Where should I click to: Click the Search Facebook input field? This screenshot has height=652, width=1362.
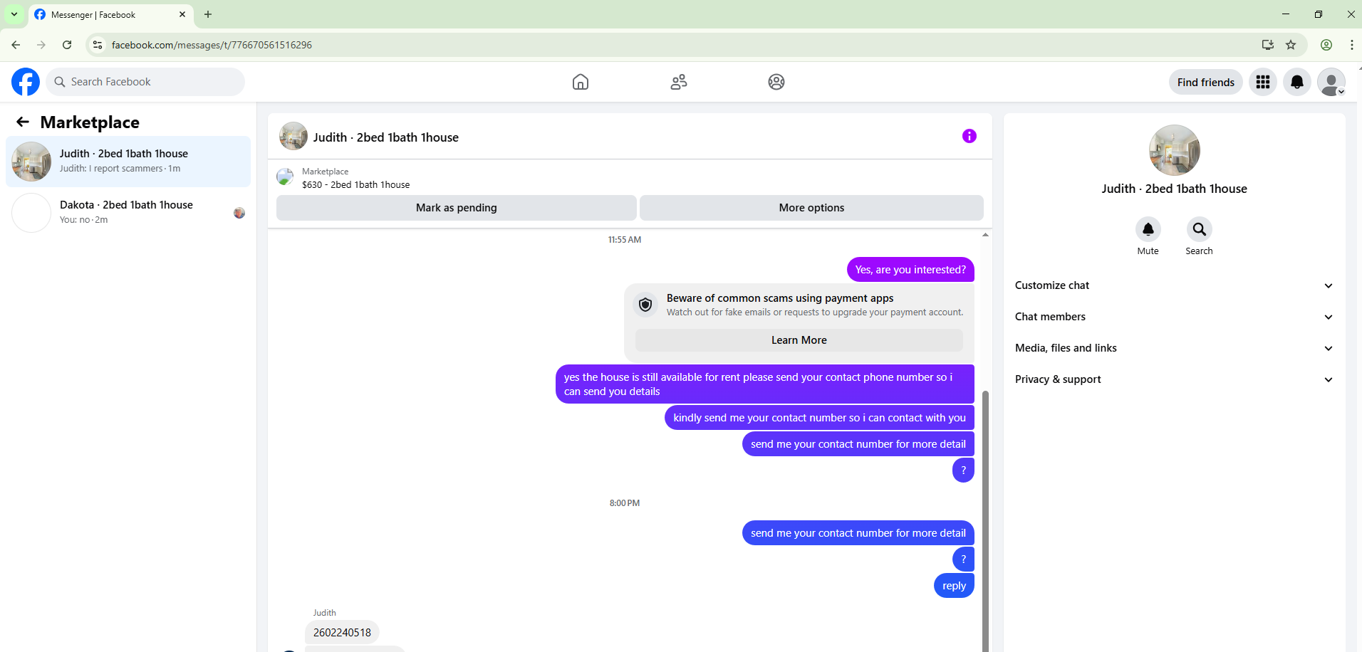(x=145, y=82)
